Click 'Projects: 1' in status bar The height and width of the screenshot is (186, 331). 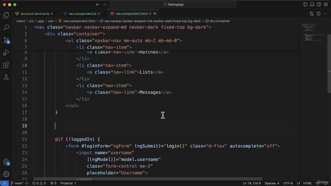click(x=68, y=183)
